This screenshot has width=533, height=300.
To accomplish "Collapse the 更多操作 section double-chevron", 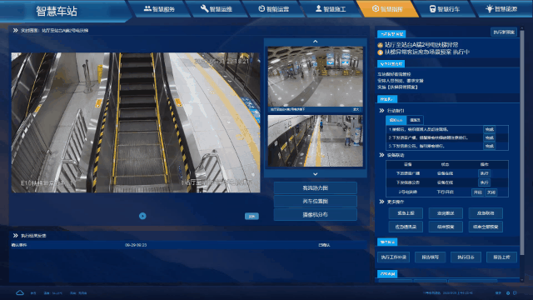I will tap(381, 202).
